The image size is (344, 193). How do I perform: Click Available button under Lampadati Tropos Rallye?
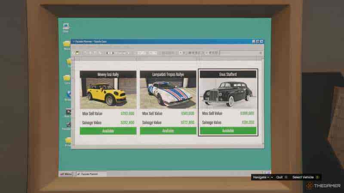(168, 131)
